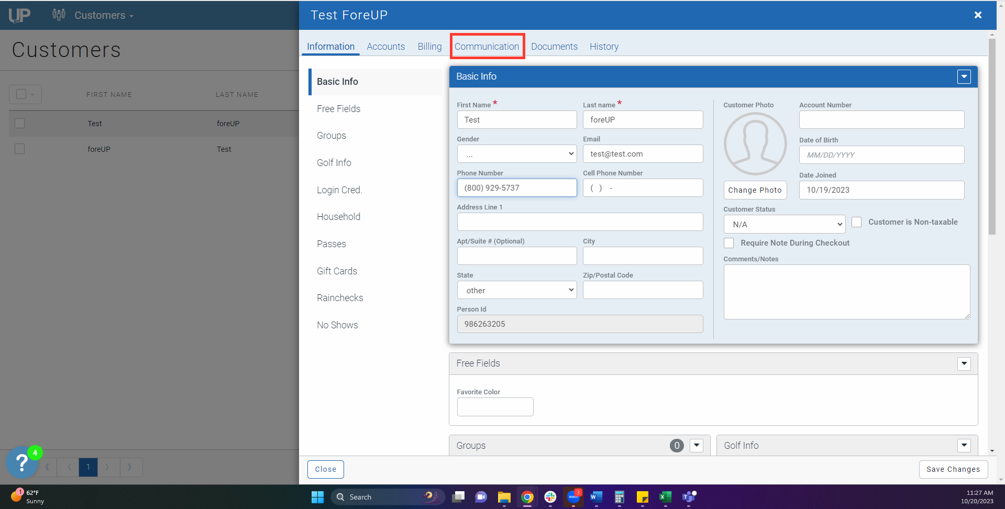Click the Comments/Notes text area
The image size is (1005, 509).
point(846,292)
